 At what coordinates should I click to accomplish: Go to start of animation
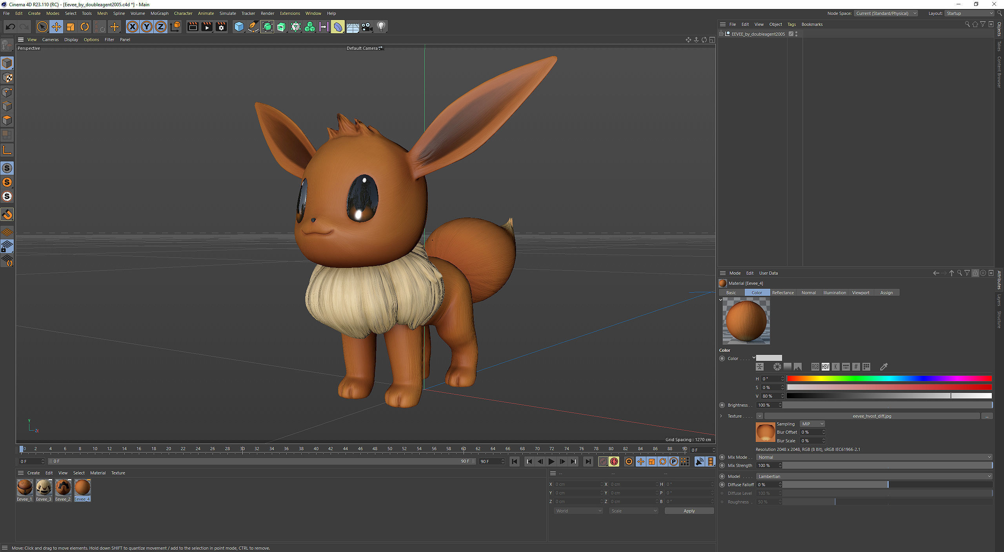pos(514,462)
